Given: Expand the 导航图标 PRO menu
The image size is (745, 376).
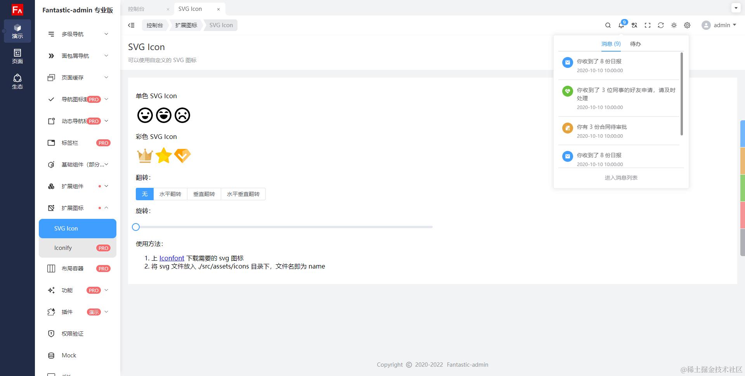Looking at the screenshot, I should pyautogui.click(x=78, y=99).
